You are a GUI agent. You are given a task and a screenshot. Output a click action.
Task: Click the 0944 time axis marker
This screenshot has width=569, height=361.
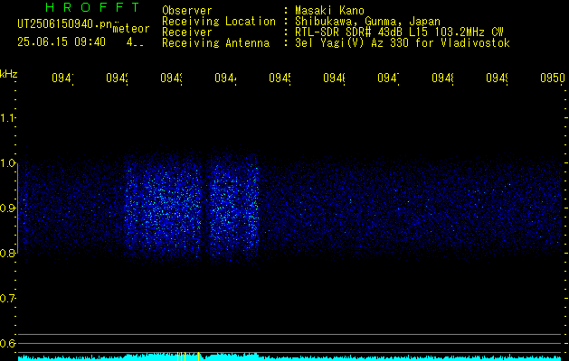tap(226, 79)
